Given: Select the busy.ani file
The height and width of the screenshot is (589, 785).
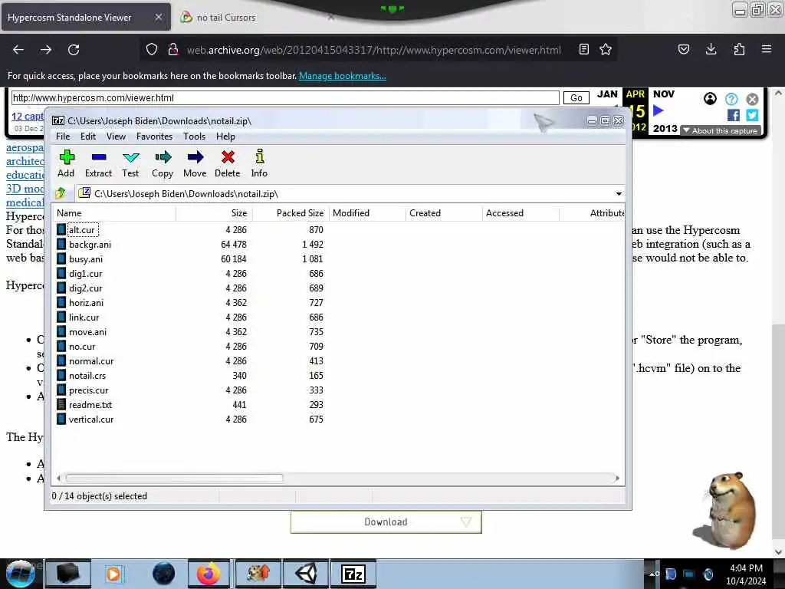Looking at the screenshot, I should pyautogui.click(x=86, y=259).
